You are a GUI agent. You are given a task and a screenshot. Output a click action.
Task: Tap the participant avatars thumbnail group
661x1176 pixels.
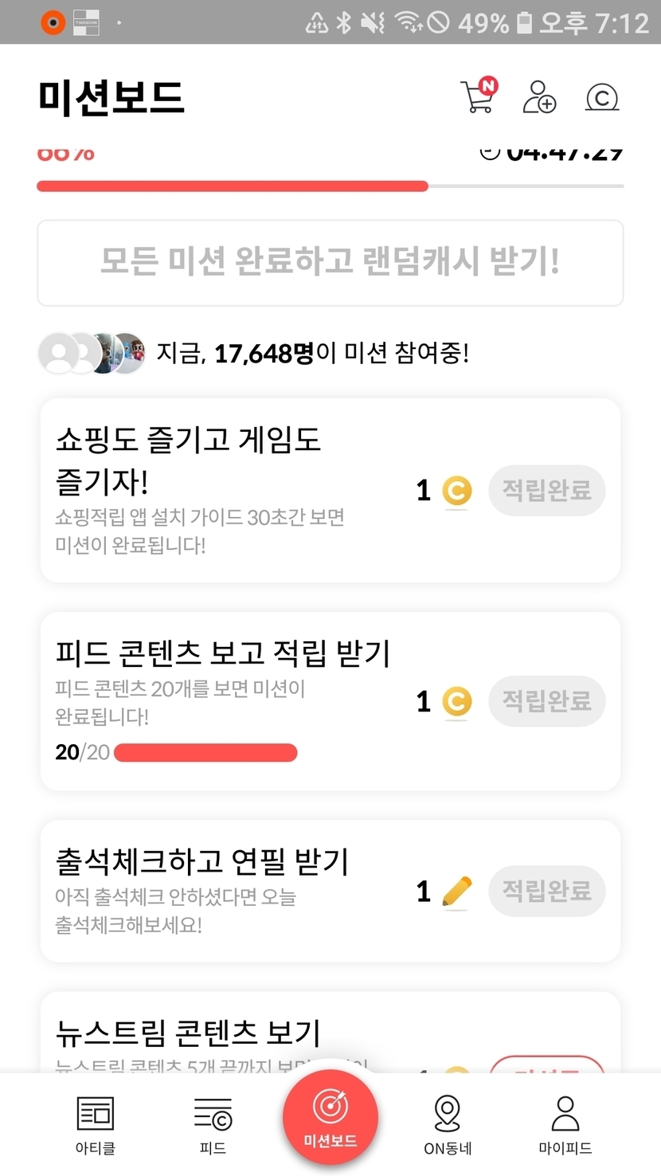92,353
